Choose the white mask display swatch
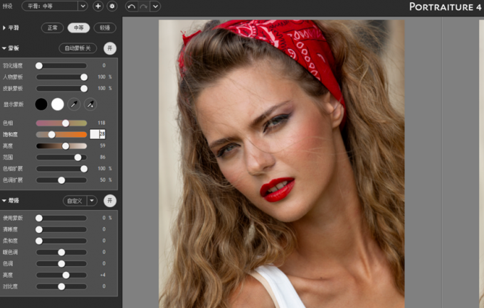Screen dimensions: 484x308 coord(58,104)
